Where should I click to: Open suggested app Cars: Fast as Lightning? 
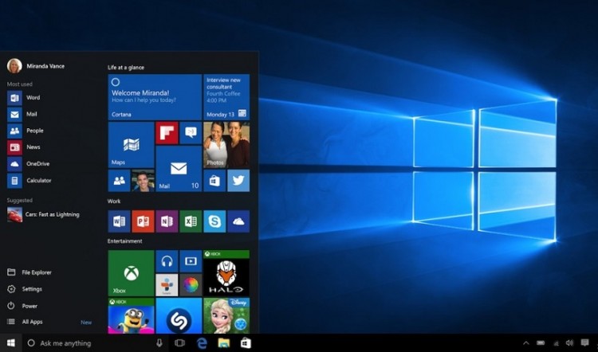click(x=43, y=214)
